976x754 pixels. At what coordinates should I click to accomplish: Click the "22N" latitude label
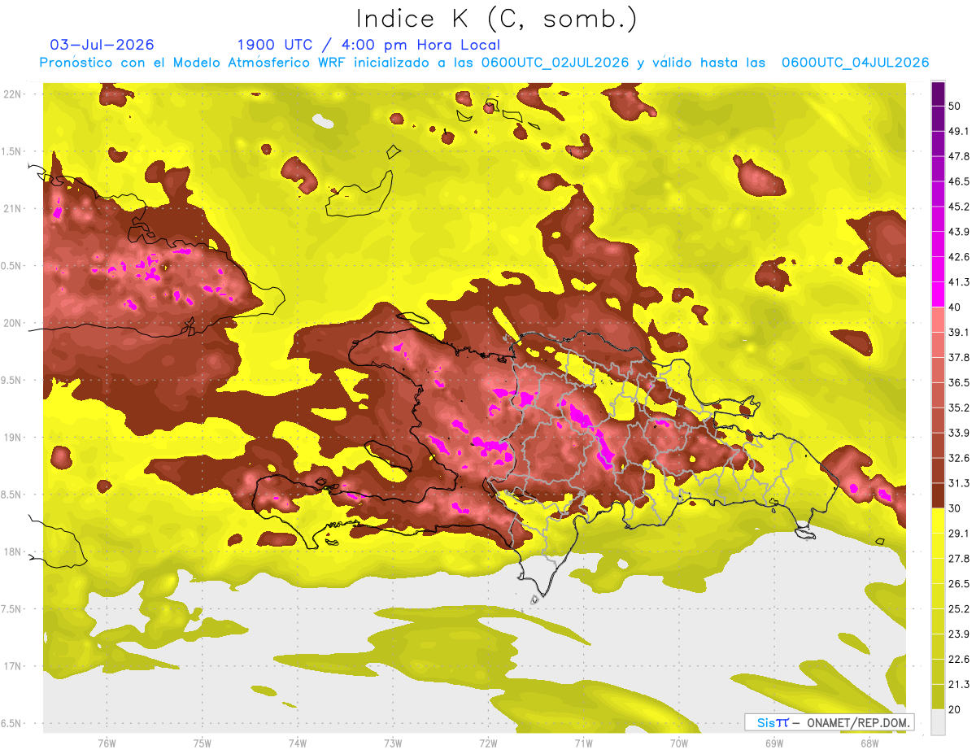pos(12,94)
